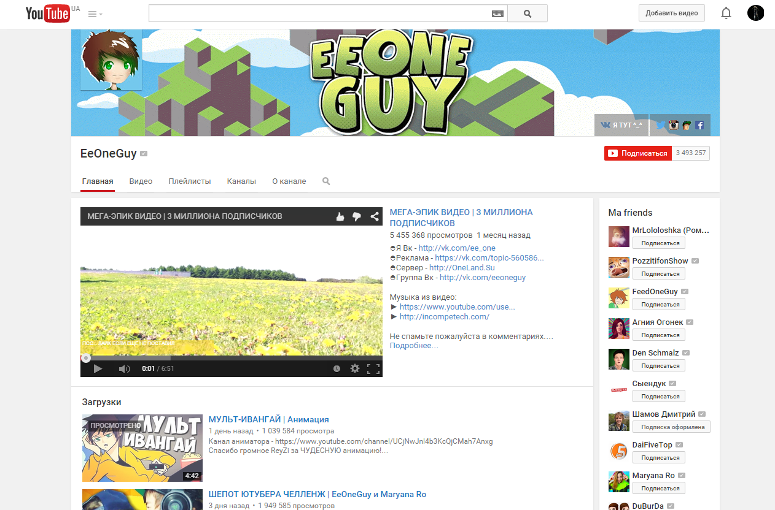Open the player settings gear
Viewport: 775px width, 510px height.
354,368
